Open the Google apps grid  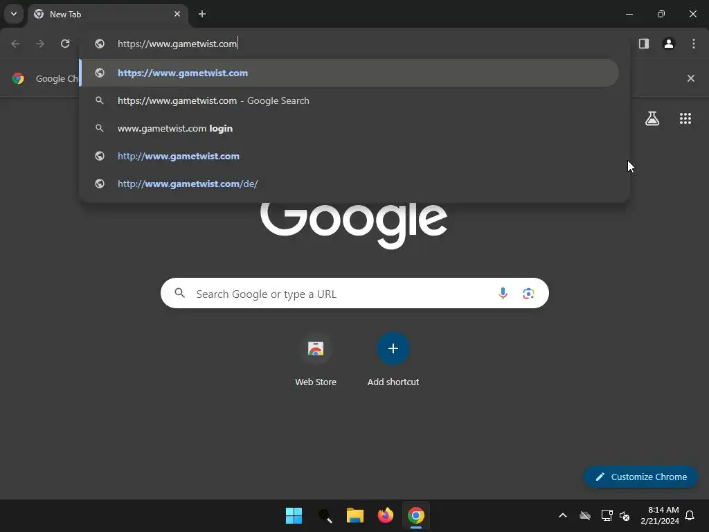click(685, 118)
